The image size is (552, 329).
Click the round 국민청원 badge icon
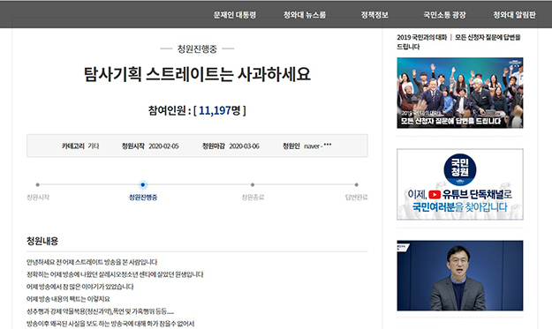pyautogui.click(x=460, y=169)
